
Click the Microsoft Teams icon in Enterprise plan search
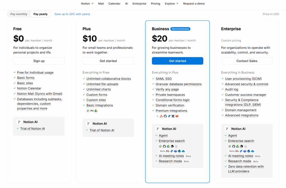tap(245, 151)
